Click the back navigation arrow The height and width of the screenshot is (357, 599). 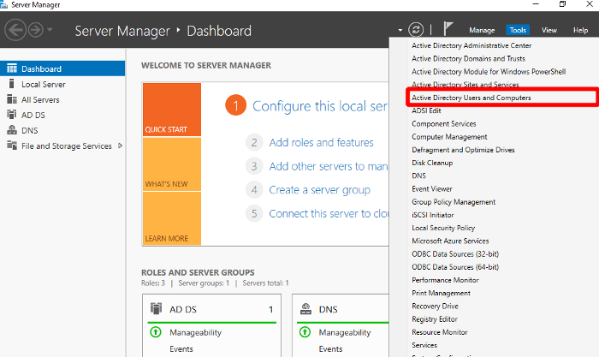pyautogui.click(x=15, y=30)
